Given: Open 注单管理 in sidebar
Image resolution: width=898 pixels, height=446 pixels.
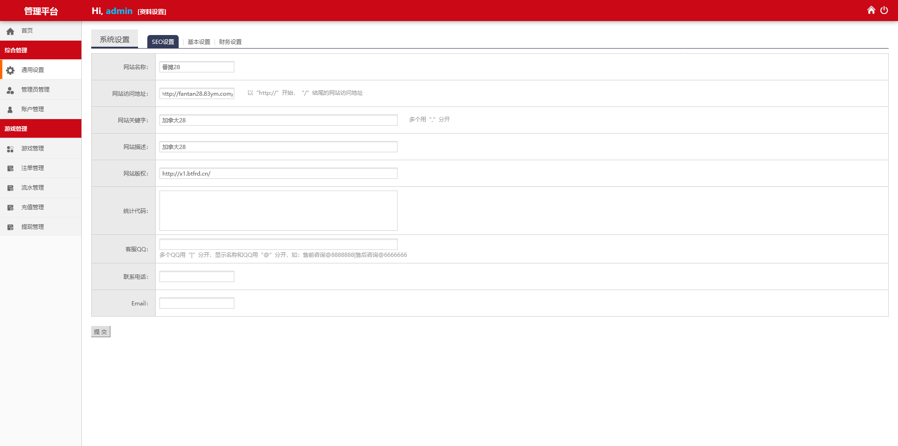Looking at the screenshot, I should pos(41,168).
